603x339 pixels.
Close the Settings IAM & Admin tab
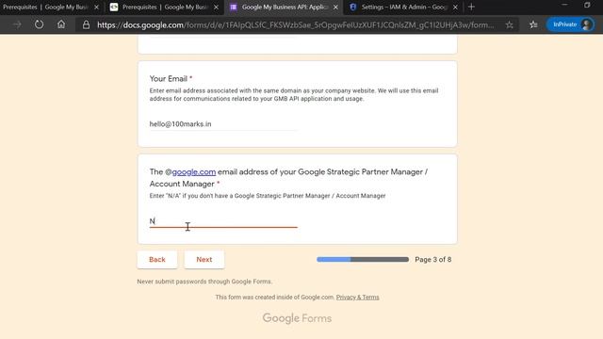tap(455, 7)
